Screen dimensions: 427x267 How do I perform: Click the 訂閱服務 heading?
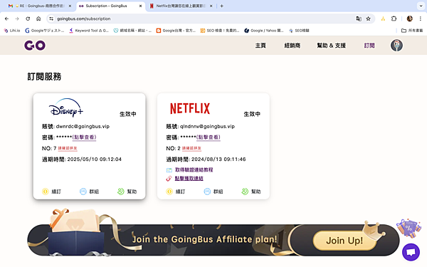coord(44,77)
